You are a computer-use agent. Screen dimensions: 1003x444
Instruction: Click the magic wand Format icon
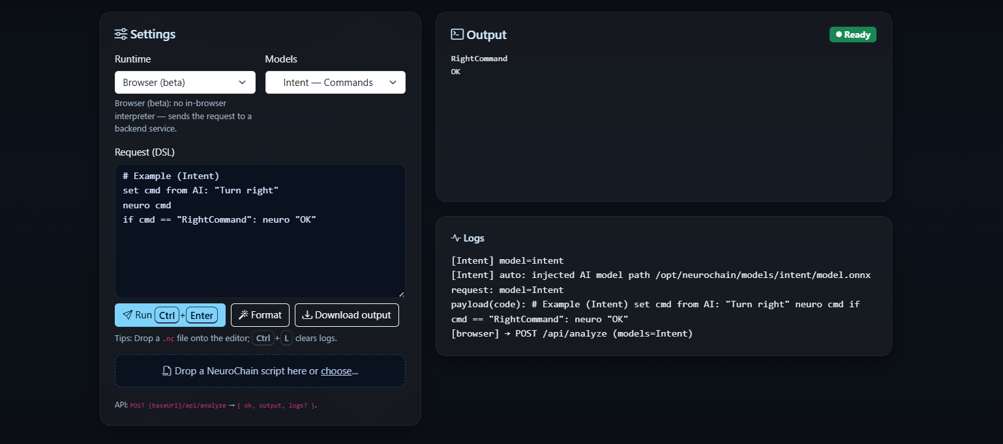243,315
